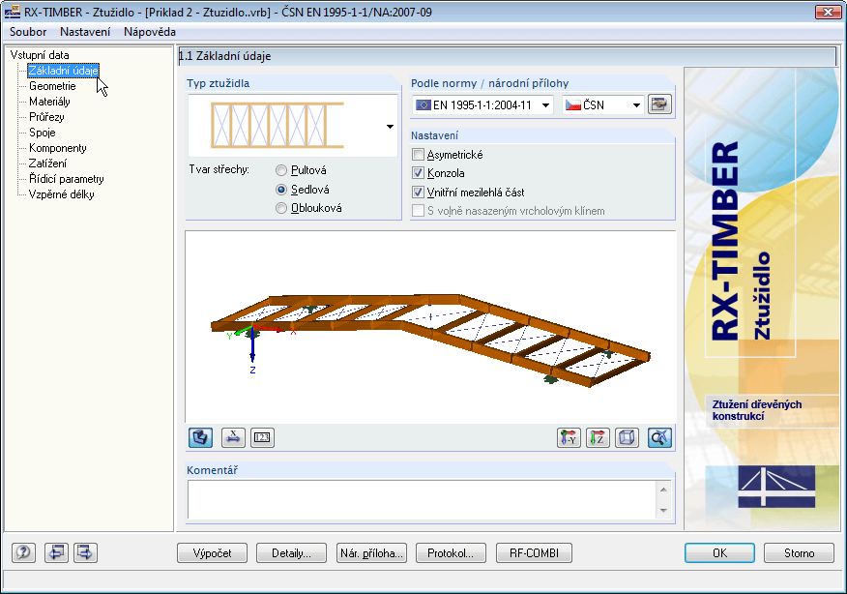This screenshot has width=847, height=594.
Task: Go to next input window arrow icon
Action: point(85,552)
